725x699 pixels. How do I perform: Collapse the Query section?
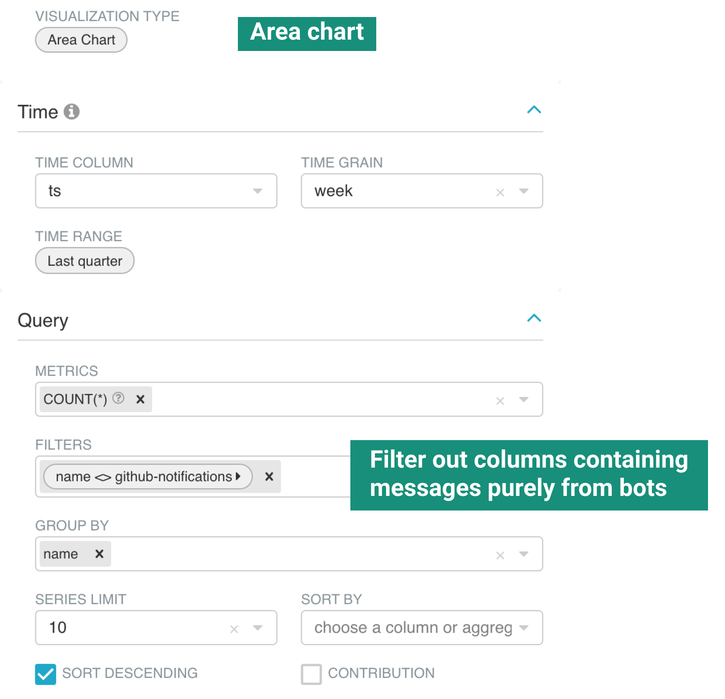[x=534, y=318]
